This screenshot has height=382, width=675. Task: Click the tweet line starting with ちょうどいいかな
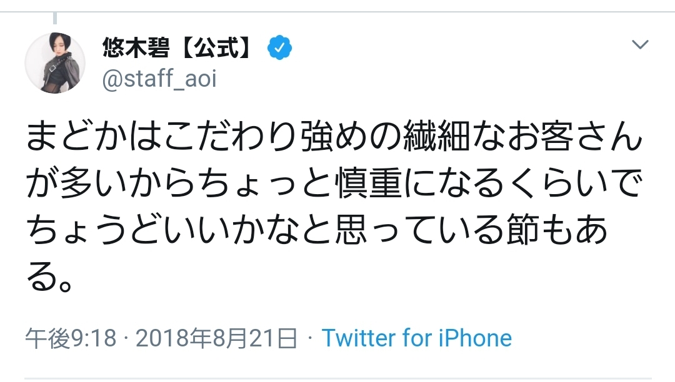pyautogui.click(x=317, y=230)
